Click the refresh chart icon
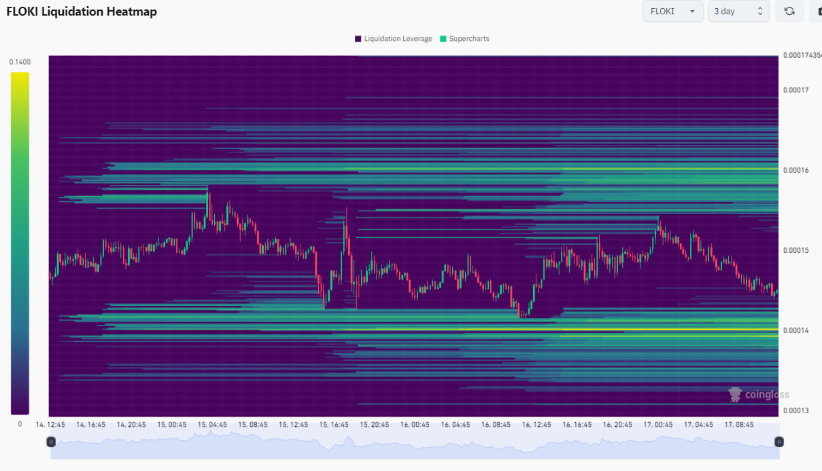The height and width of the screenshot is (471, 822). pyautogui.click(x=789, y=12)
